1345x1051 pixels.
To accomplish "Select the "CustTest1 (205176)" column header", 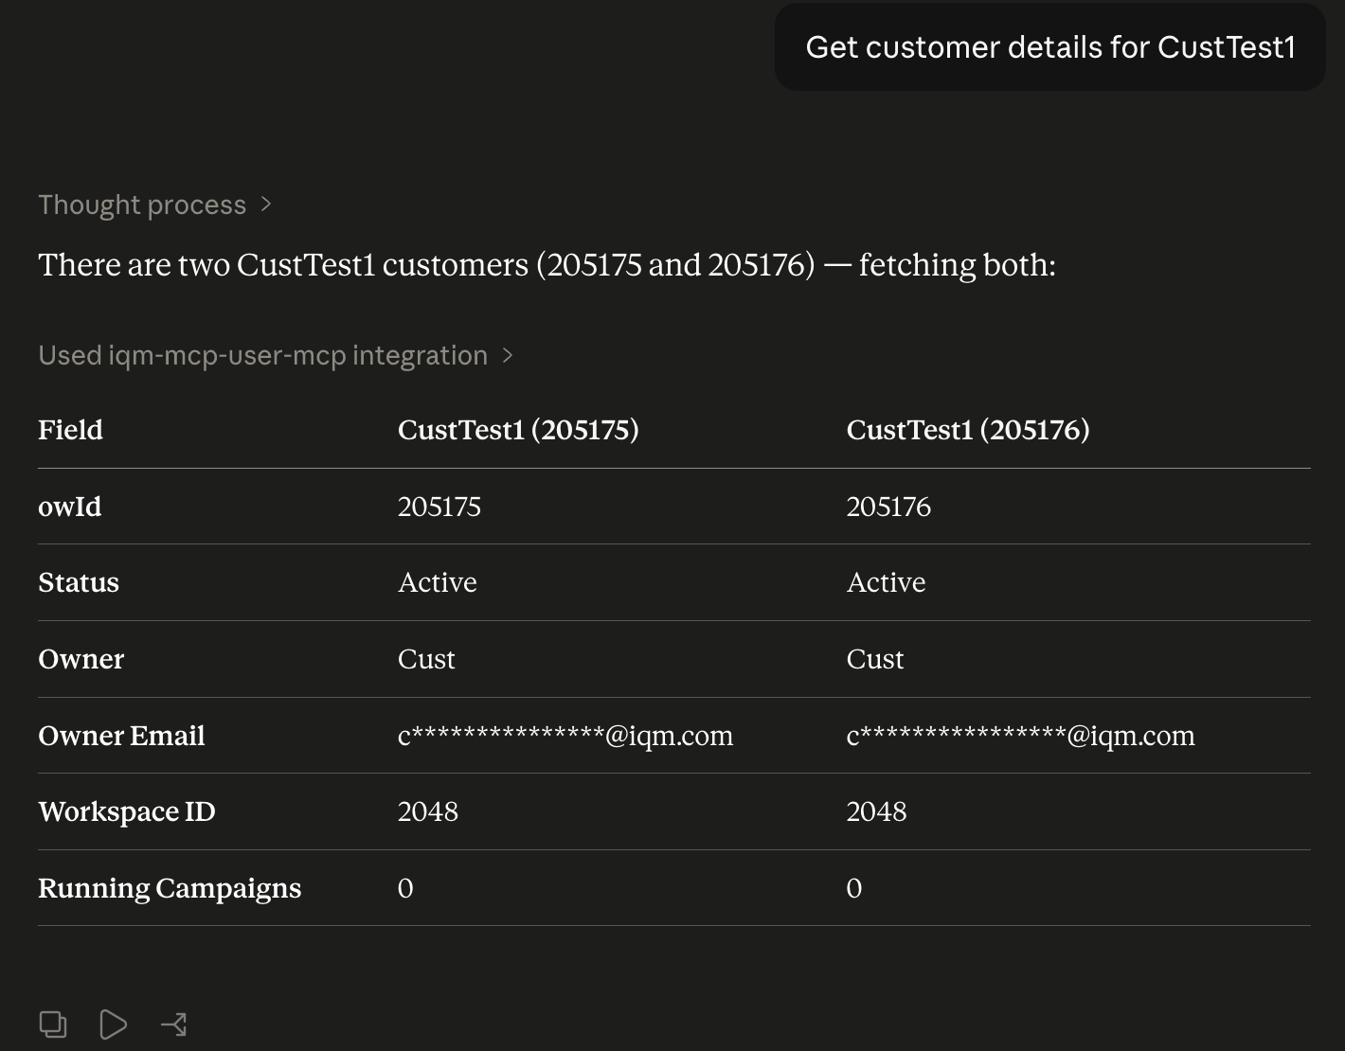I will tap(968, 430).
